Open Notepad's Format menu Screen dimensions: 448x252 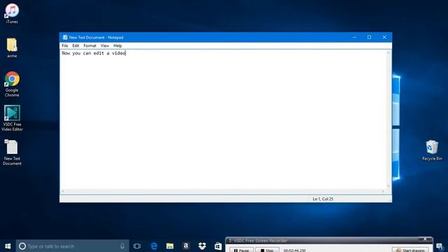click(90, 45)
